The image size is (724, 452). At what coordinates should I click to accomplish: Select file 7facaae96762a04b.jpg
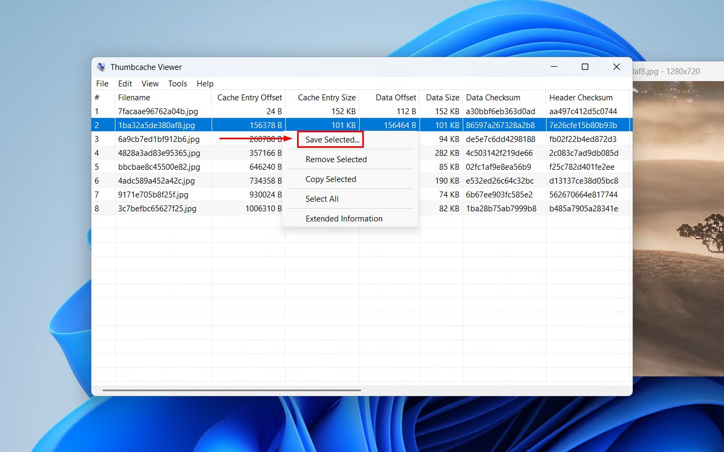(x=158, y=112)
